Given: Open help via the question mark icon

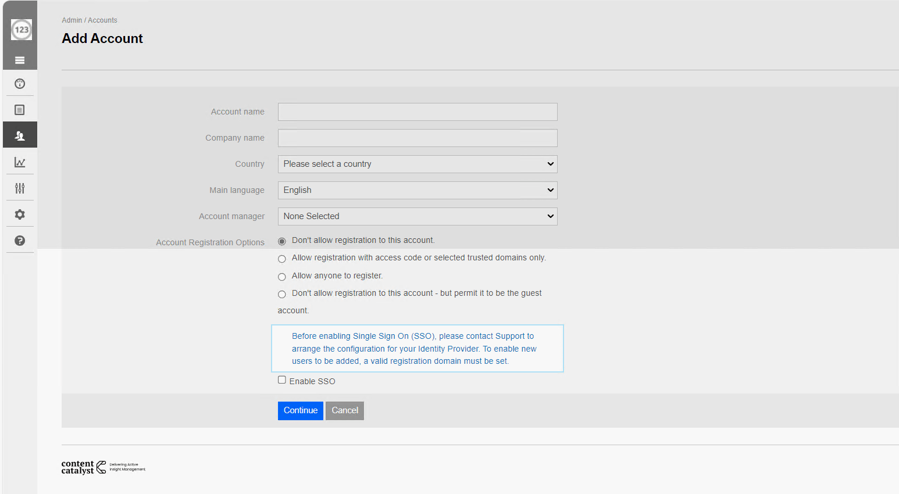Looking at the screenshot, I should point(20,240).
